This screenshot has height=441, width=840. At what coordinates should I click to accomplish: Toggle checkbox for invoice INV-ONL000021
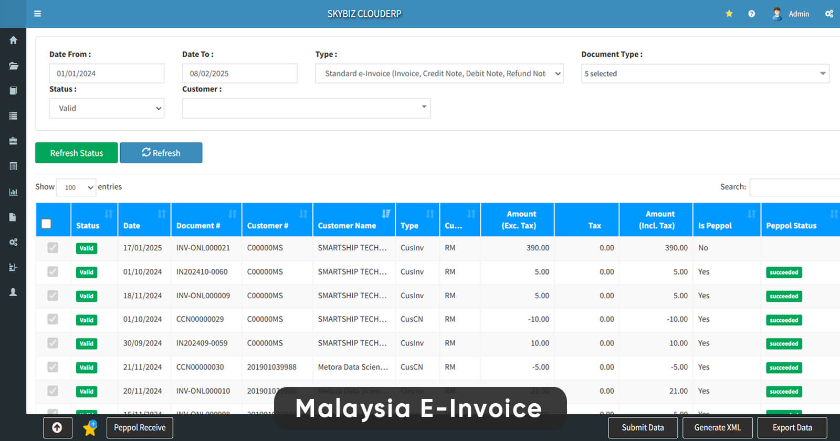pos(52,248)
